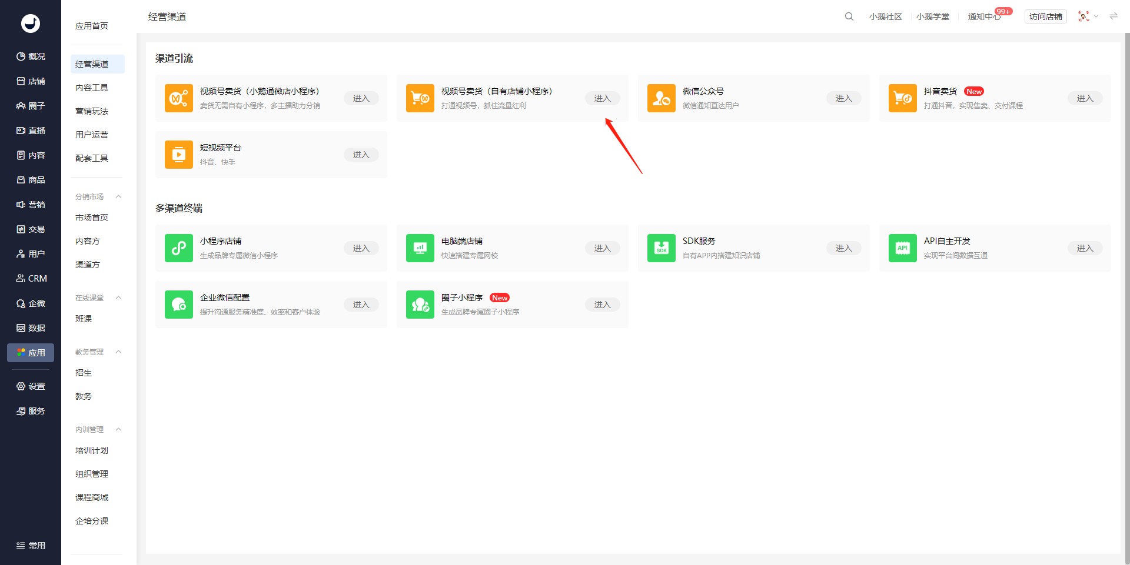Click 进入 for 视频号卖货(自有店铺小程序)
This screenshot has width=1130, height=565.
click(x=602, y=98)
